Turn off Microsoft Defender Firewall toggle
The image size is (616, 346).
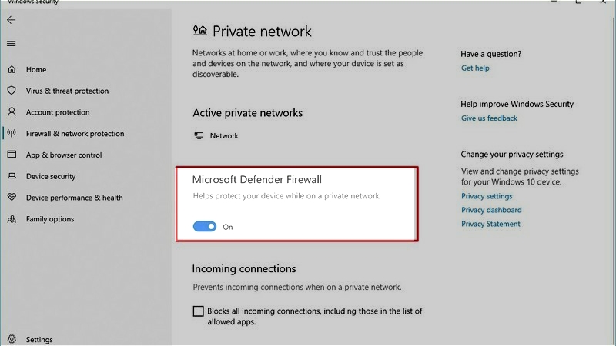[205, 227]
